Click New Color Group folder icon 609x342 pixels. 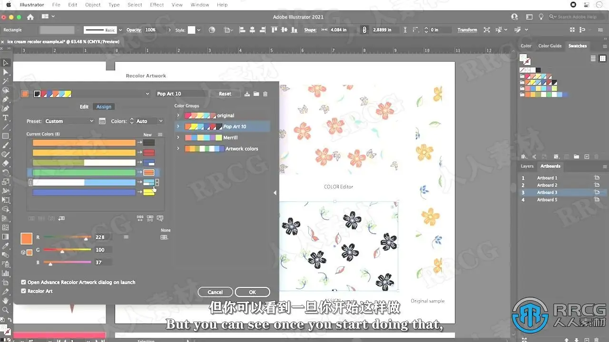(x=256, y=94)
